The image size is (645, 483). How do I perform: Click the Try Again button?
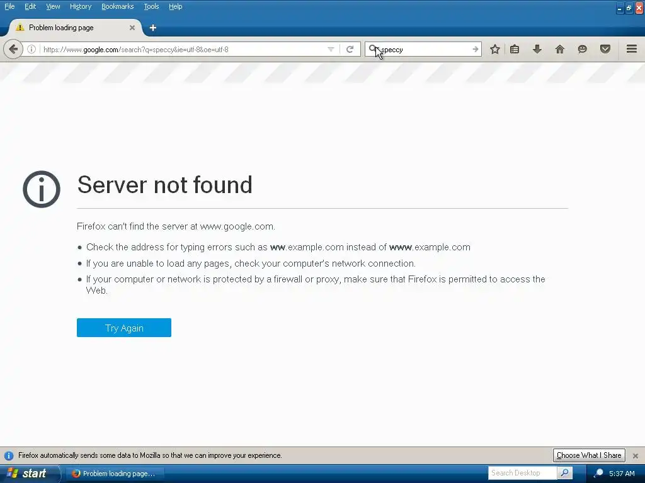[x=124, y=328]
